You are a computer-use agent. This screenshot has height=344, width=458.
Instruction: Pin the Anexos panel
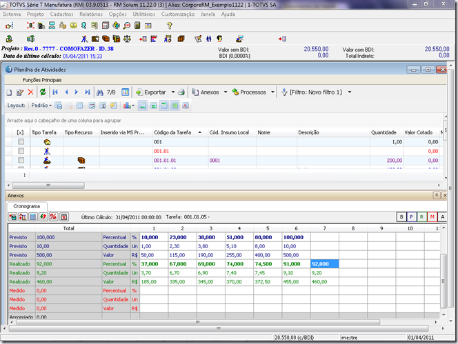(x=437, y=195)
